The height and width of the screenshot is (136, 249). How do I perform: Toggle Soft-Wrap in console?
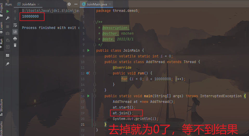[15, 25]
